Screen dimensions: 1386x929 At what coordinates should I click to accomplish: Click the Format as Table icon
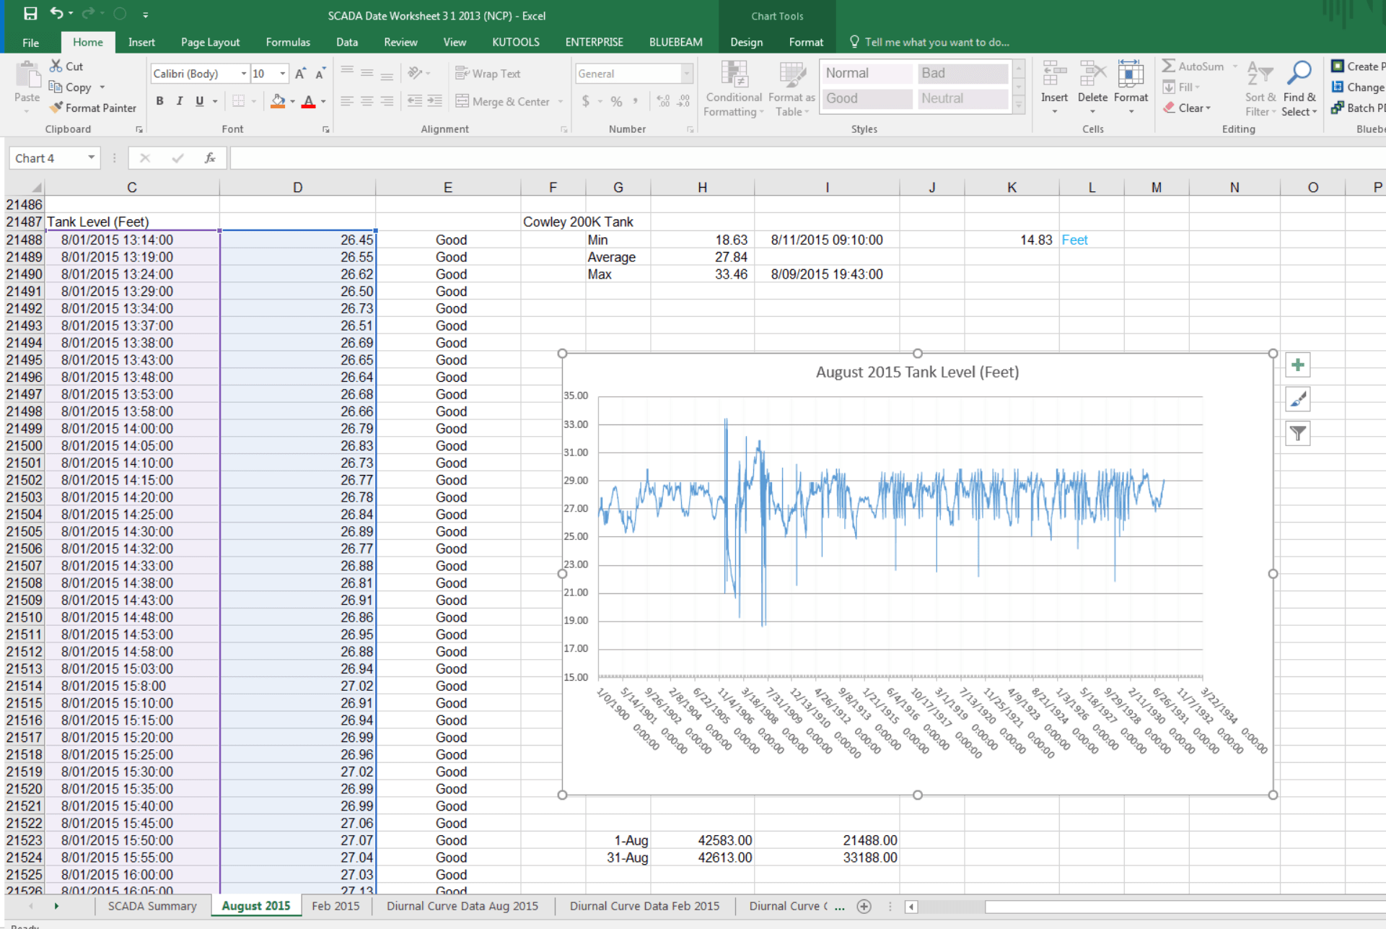click(x=791, y=88)
